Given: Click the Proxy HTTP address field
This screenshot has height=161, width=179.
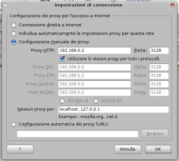Looking at the screenshot, I should [94, 50].
